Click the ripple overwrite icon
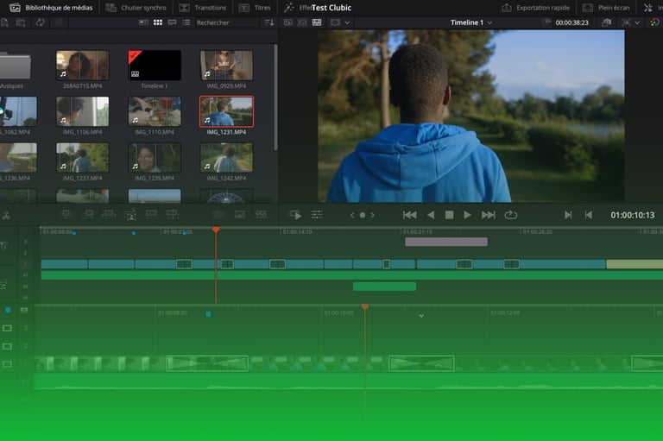The width and height of the screenshot is (663, 441). tap(109, 215)
